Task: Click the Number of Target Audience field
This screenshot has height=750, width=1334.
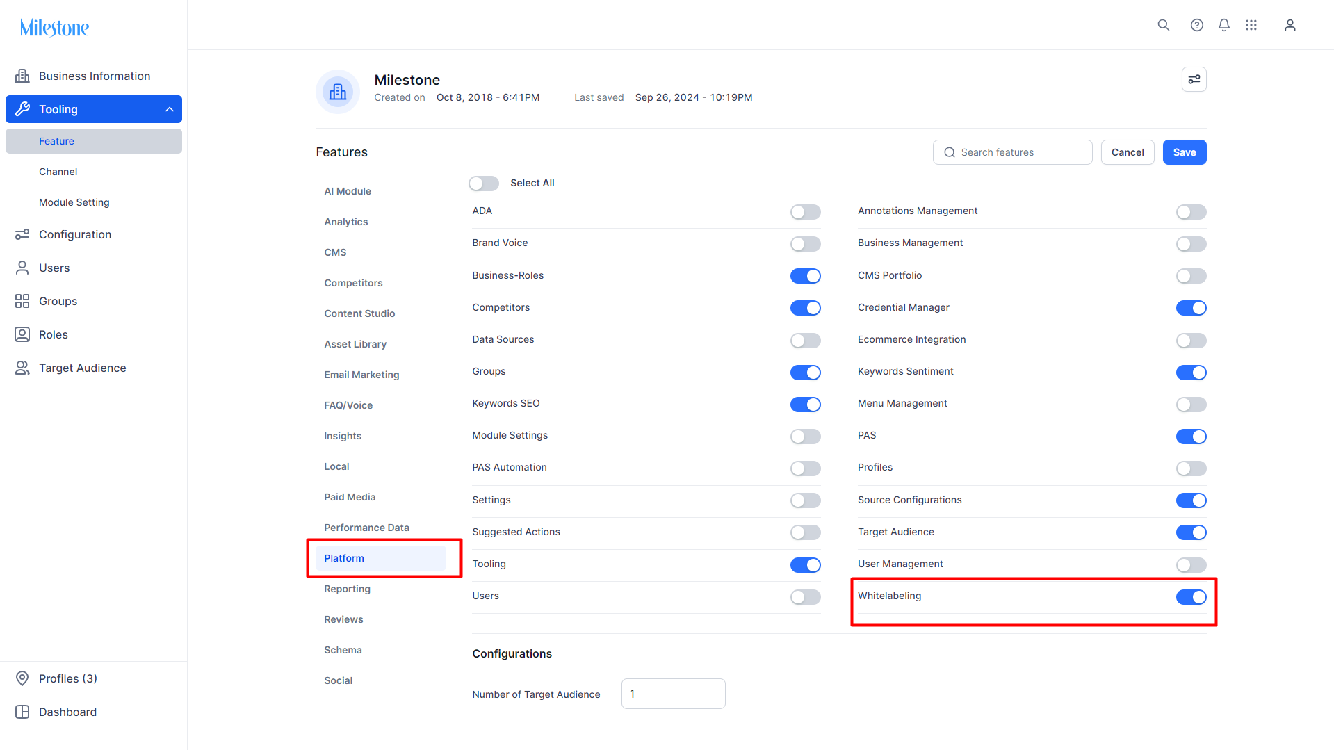Action: point(674,694)
